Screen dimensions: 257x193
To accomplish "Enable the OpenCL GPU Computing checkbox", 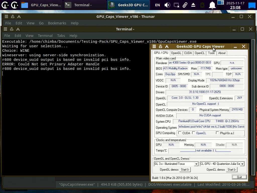I will (194, 133).
